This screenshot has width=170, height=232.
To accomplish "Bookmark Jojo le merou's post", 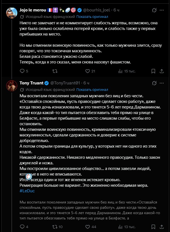I will point(153,71).
